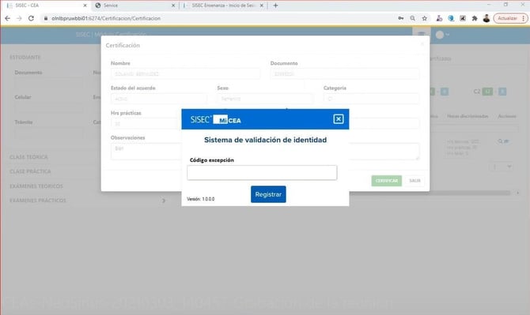
Task: Open the Extensions puzzle icon
Action: (x=475, y=18)
